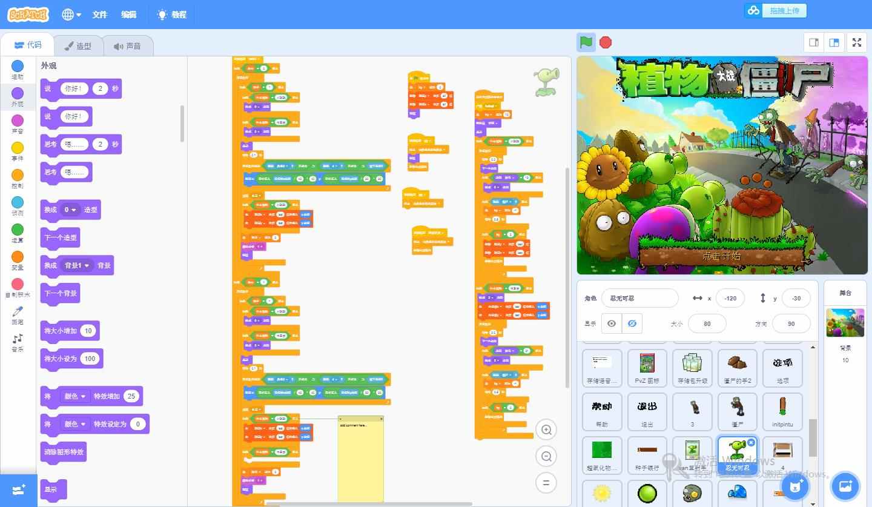Select the 事件 block category
This screenshot has width=872, height=507.
click(x=18, y=151)
